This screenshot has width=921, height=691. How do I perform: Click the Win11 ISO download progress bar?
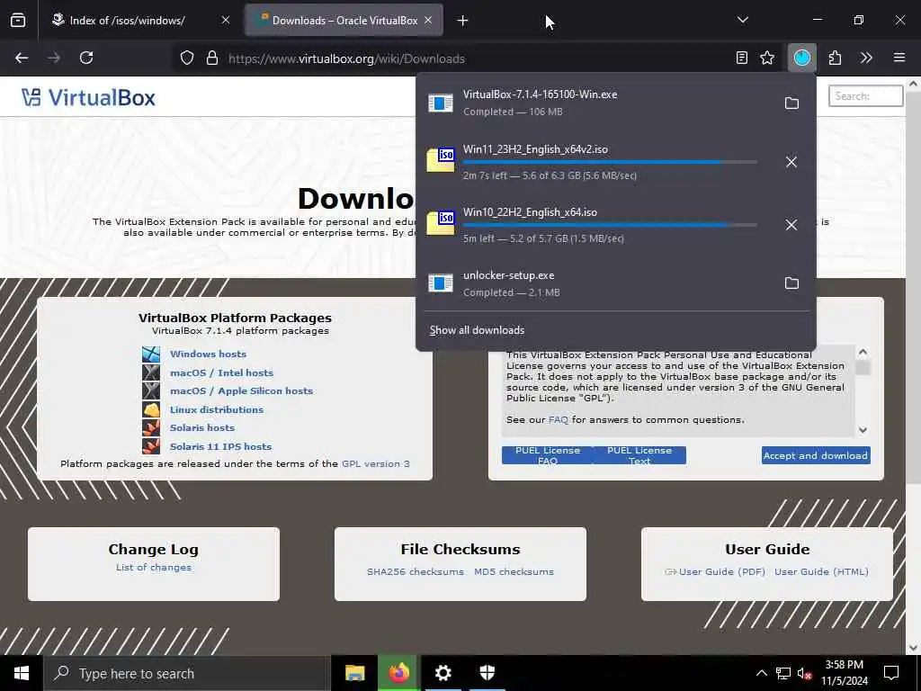tap(610, 162)
